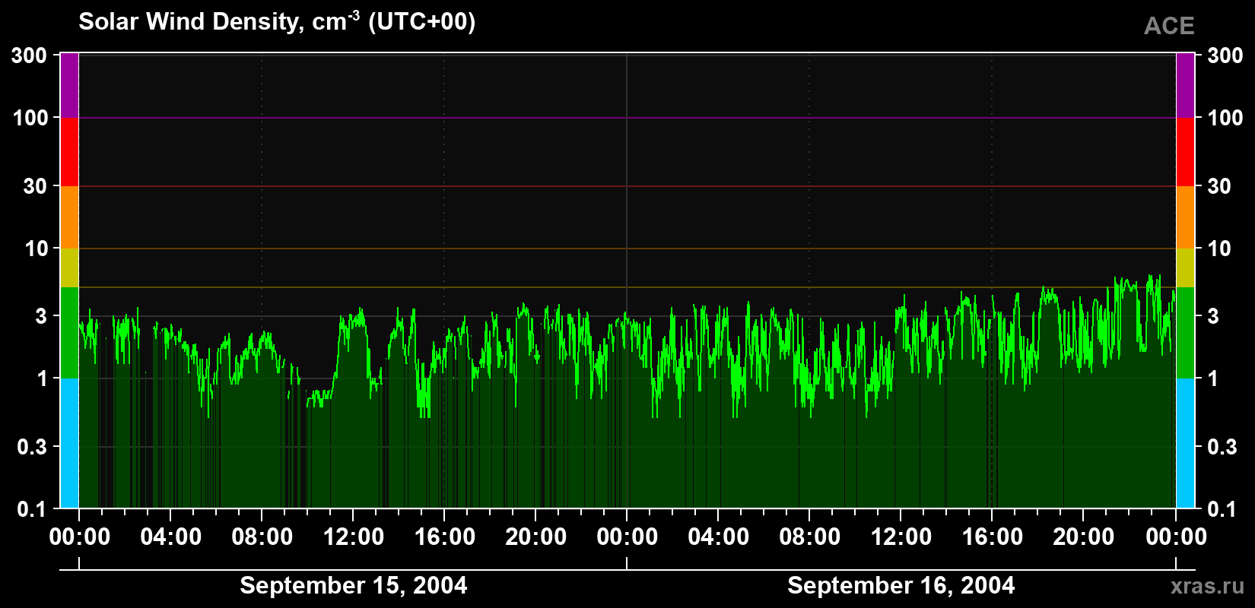
Task: Click the 16:00 tick label for September 15
Action: point(444,537)
